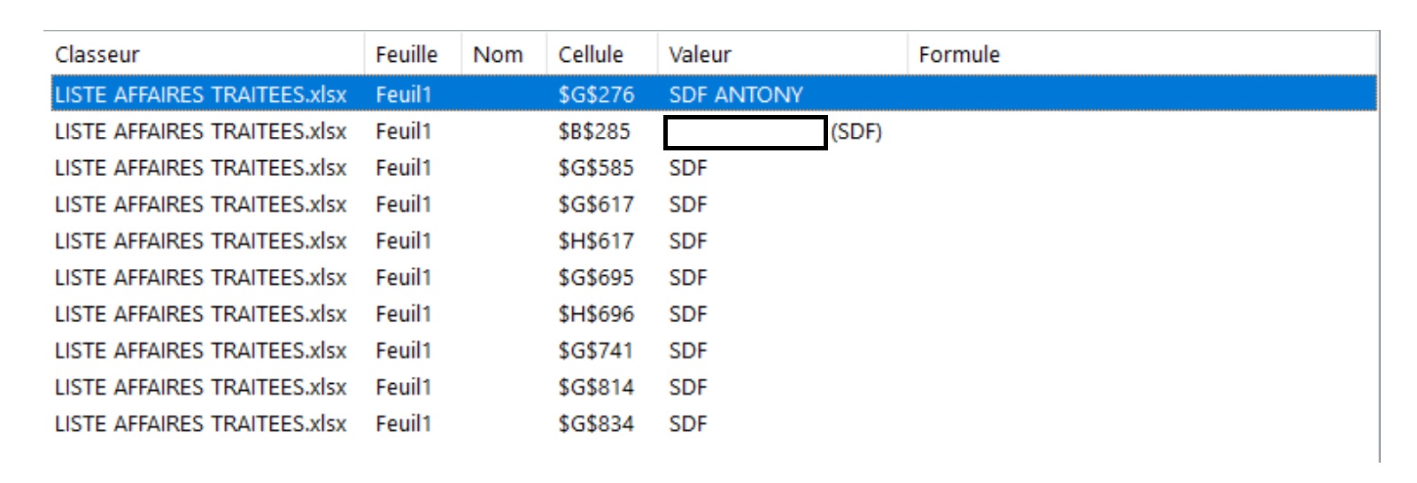Jump to the result for cell $G$695
The width and height of the screenshot is (1417, 483).
[x=596, y=278]
